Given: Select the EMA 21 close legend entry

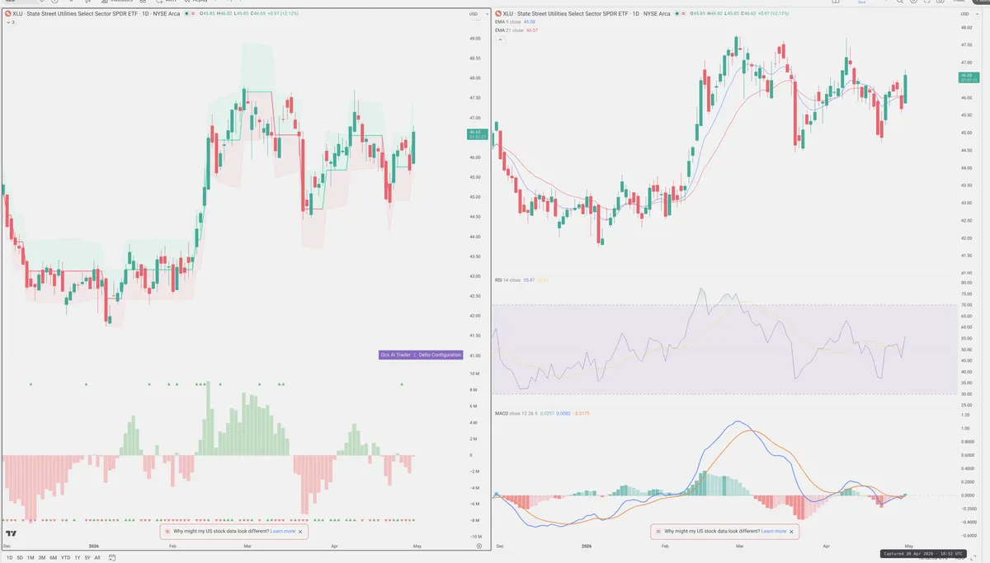Looking at the screenshot, I should click(516, 30).
